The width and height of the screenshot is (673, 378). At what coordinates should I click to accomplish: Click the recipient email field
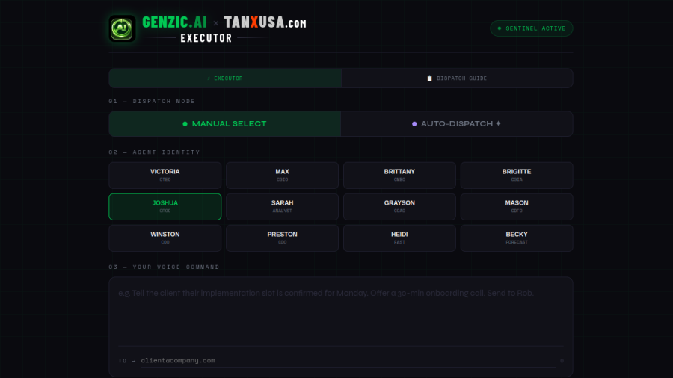point(348,360)
